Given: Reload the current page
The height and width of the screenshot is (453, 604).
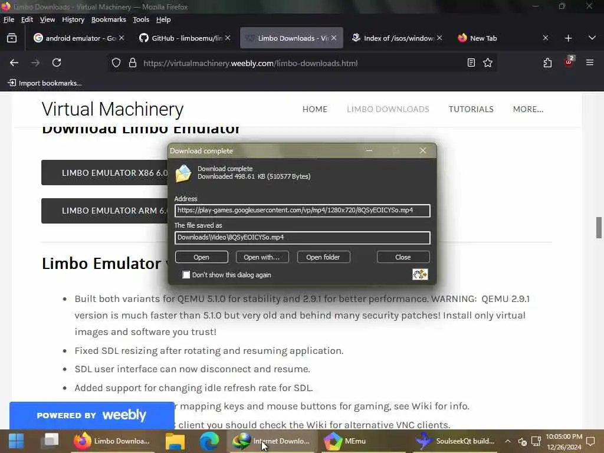Looking at the screenshot, I should 57,63.
